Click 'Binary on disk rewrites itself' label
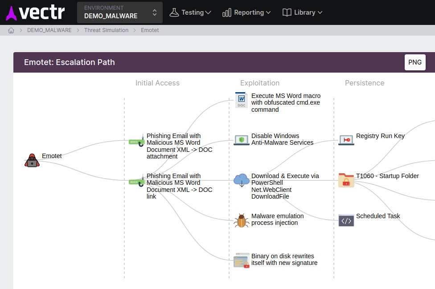435x289 pixels. [x=284, y=260]
